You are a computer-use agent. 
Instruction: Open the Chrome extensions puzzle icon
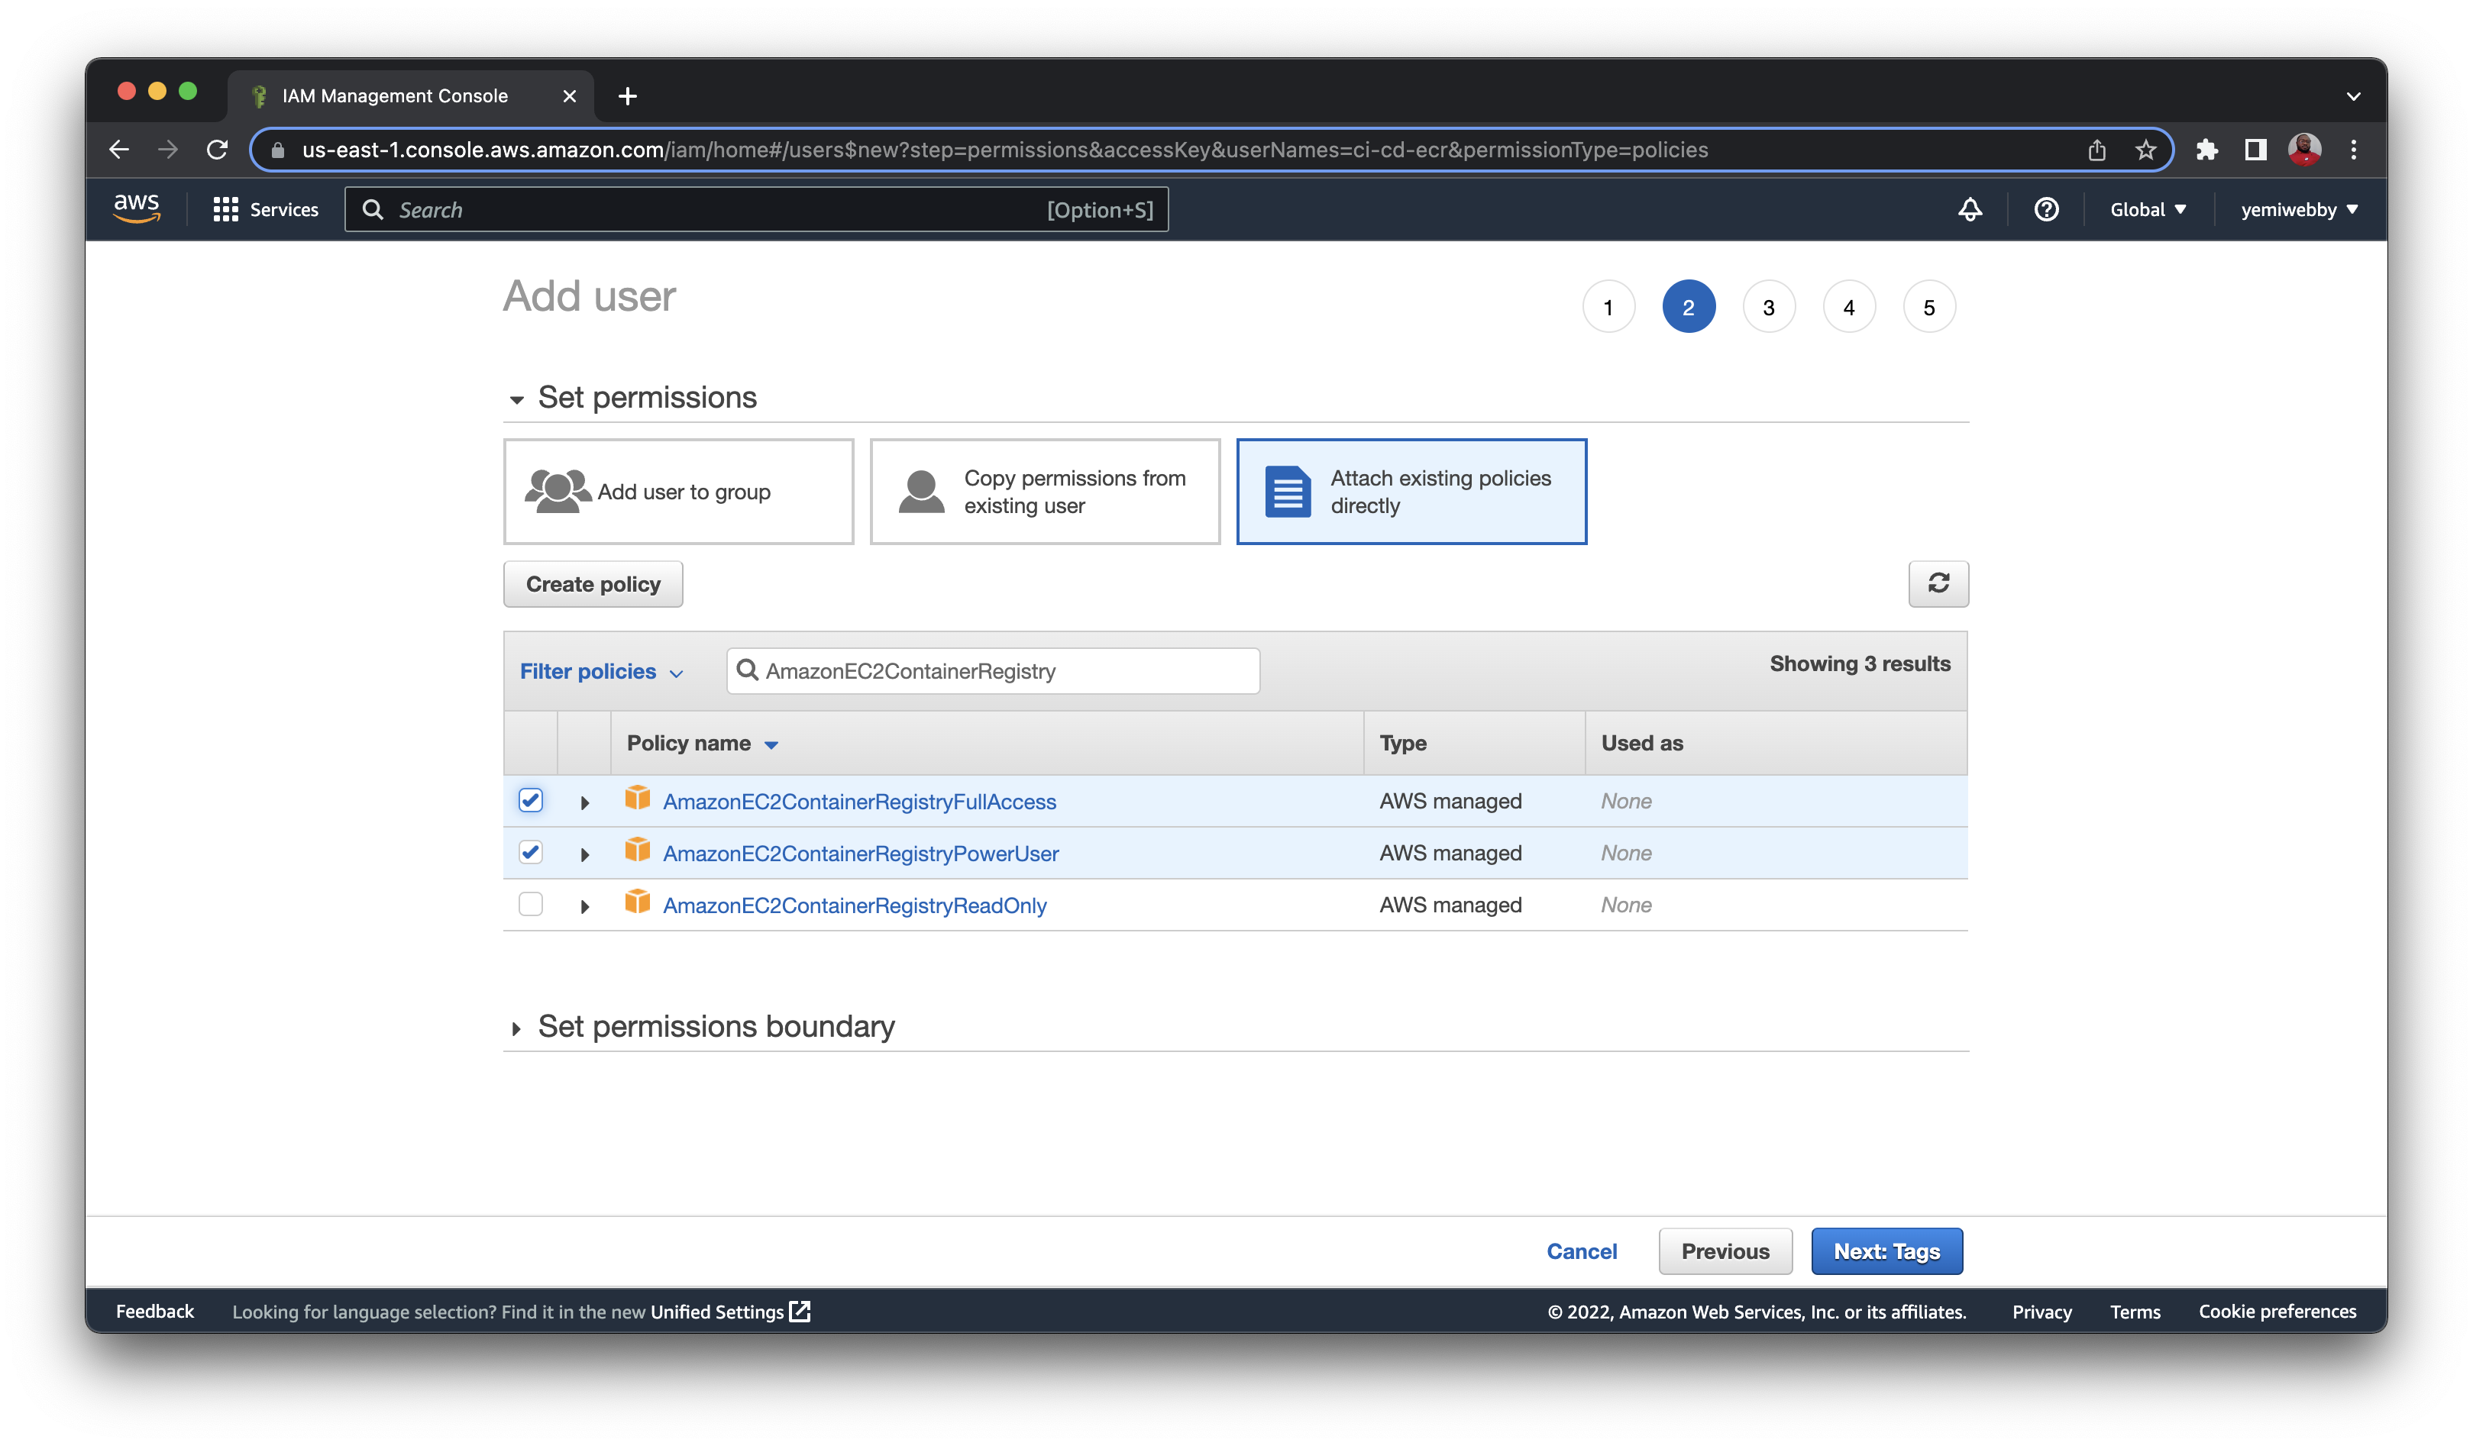[2207, 150]
